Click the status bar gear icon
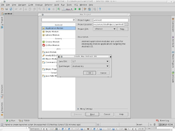 click(98, 124)
